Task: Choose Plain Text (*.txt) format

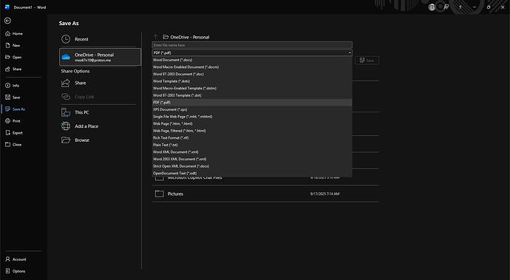Action: pos(252,145)
